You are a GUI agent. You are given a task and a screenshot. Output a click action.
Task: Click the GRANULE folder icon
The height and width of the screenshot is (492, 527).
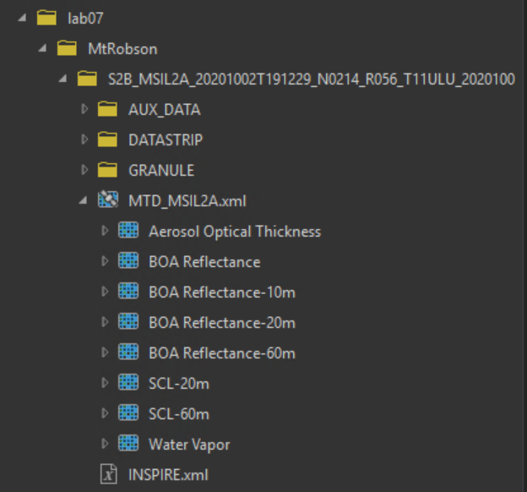point(107,170)
